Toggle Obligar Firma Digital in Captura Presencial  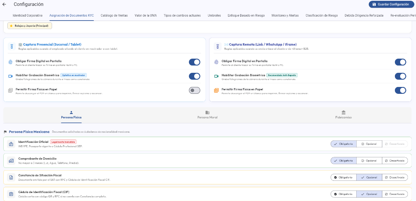tap(195, 62)
